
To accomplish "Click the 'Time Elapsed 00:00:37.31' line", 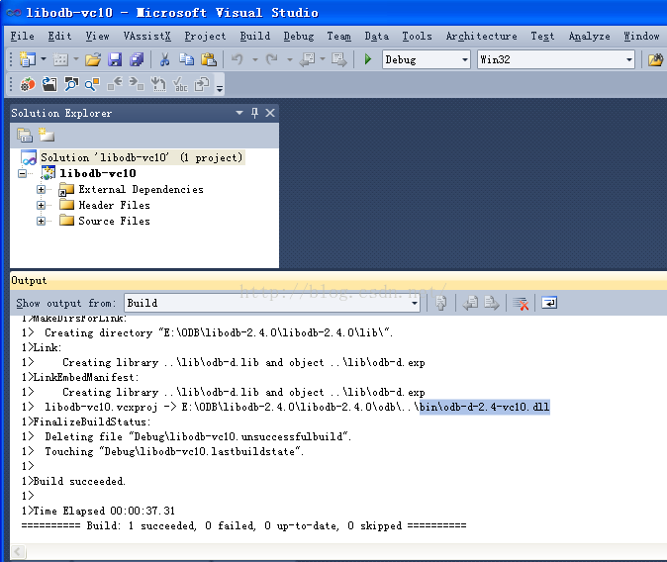I will click(104, 511).
